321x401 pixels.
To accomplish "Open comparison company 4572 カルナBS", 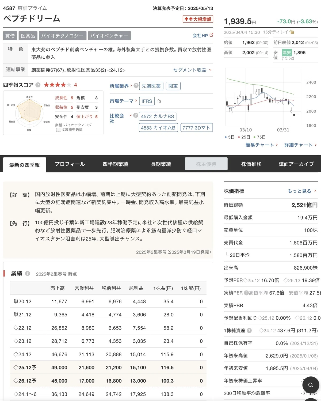I will pyautogui.click(x=158, y=116).
